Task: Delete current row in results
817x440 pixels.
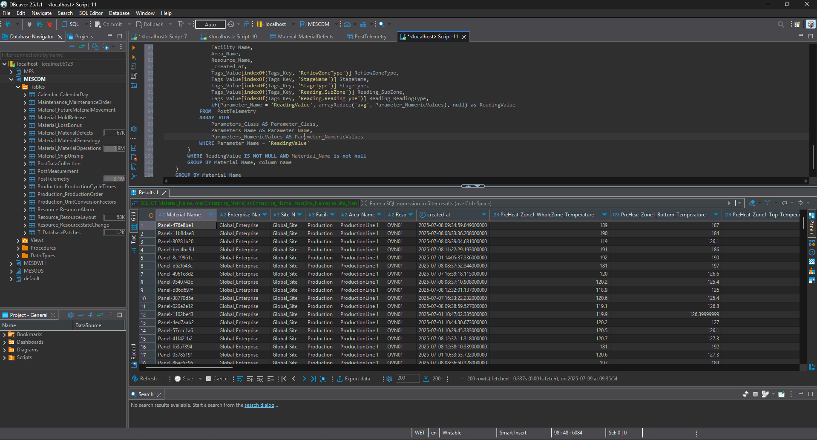Action: (x=270, y=379)
